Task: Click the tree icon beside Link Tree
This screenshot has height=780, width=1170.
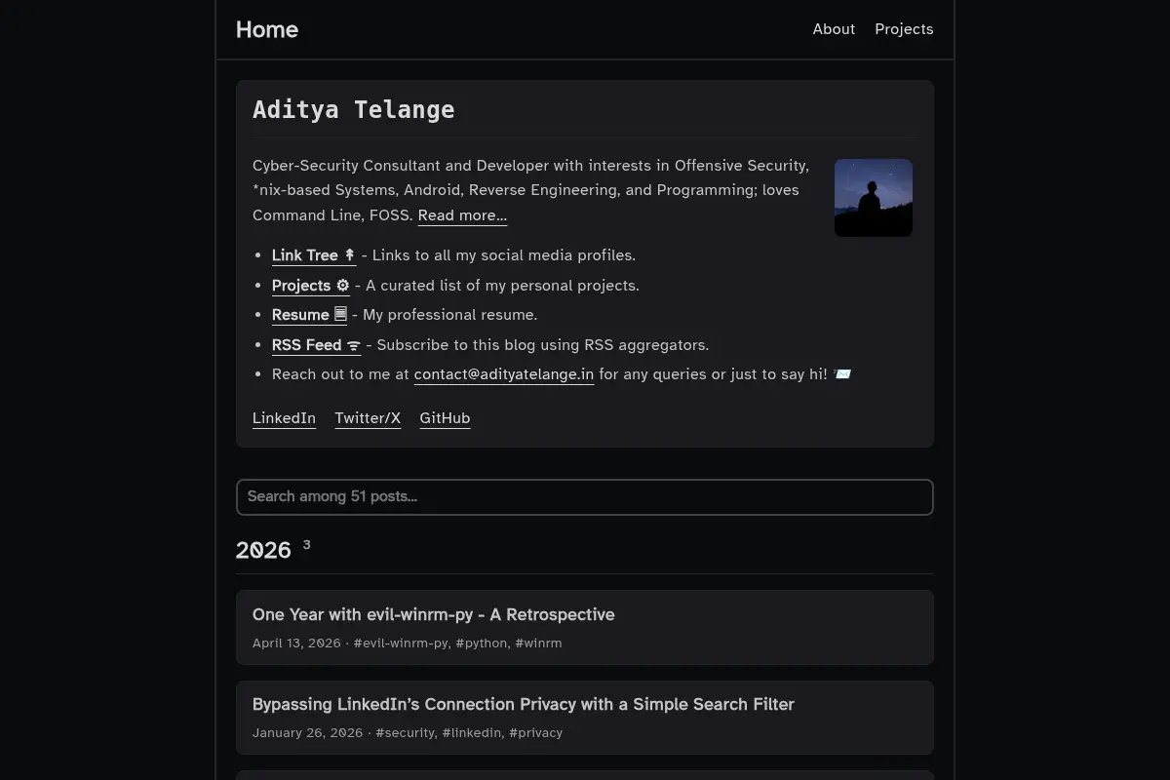Action: [x=349, y=255]
